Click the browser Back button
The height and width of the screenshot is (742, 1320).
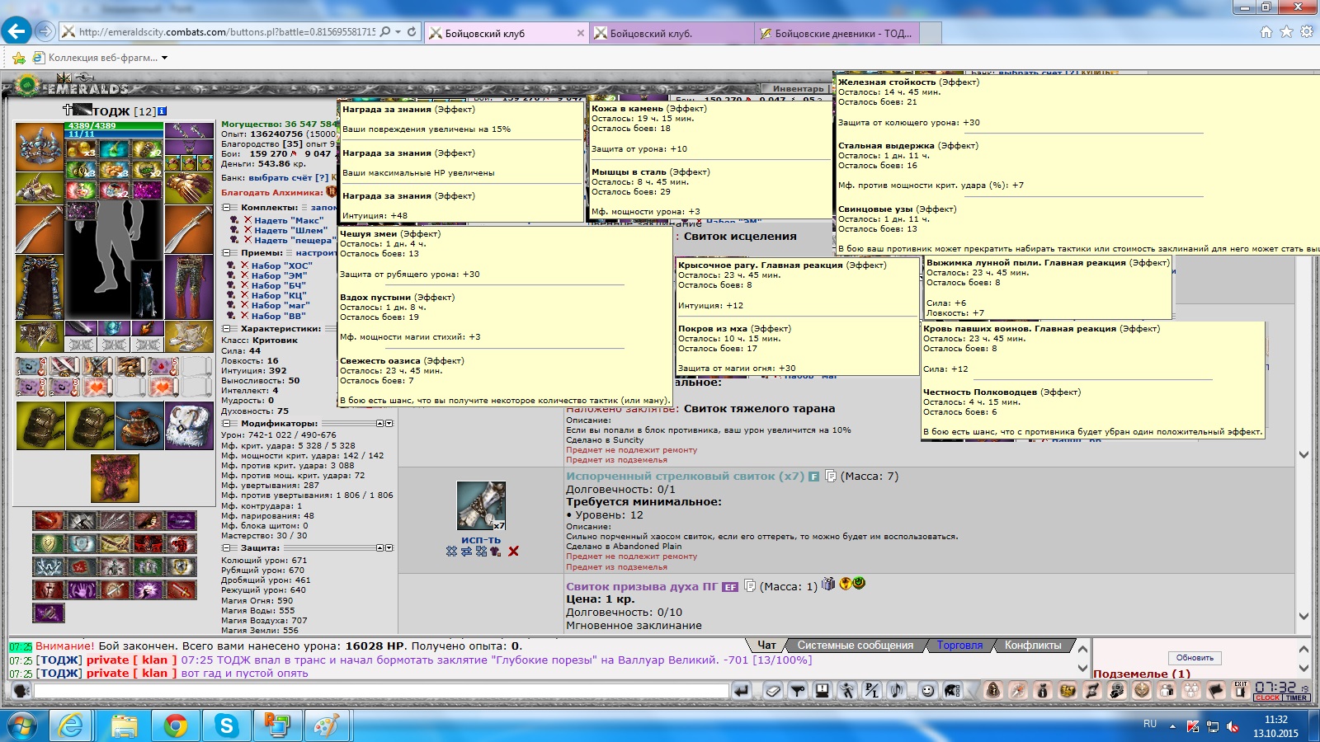pyautogui.click(x=16, y=31)
